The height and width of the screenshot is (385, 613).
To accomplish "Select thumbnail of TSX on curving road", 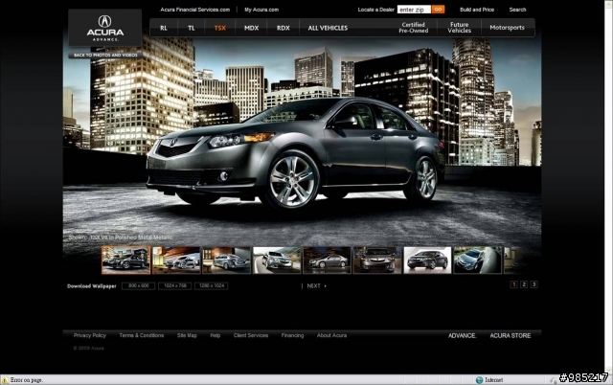I will click(277, 260).
